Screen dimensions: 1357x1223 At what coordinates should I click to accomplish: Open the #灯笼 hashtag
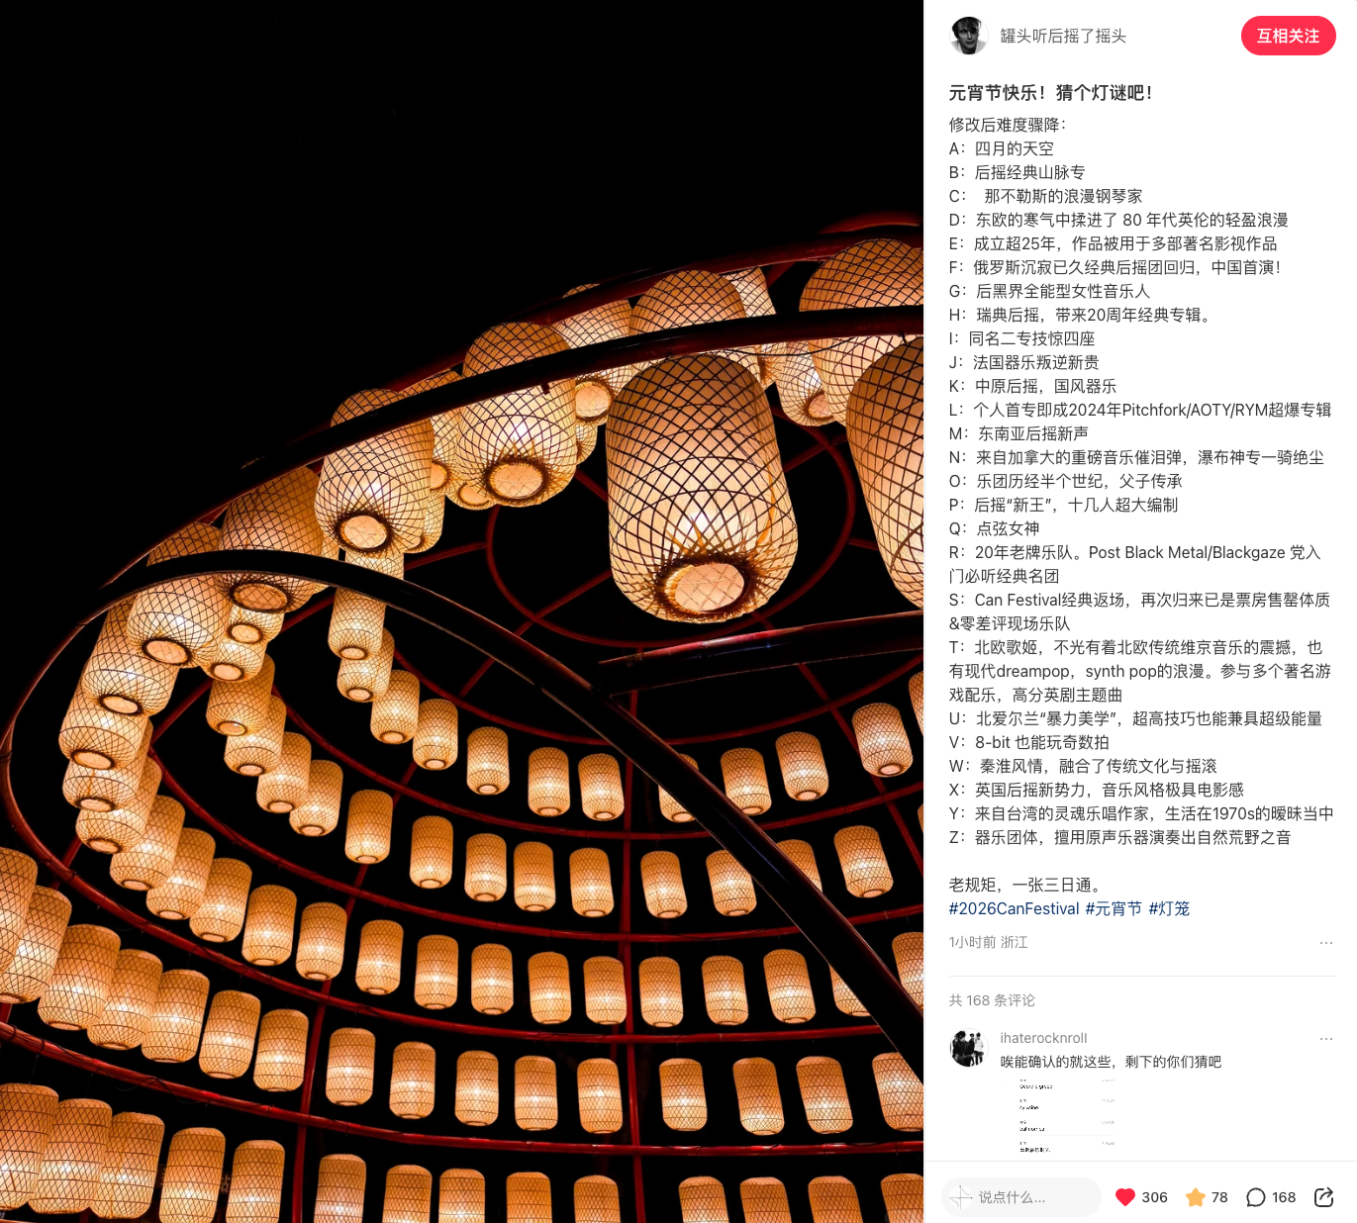click(1169, 908)
